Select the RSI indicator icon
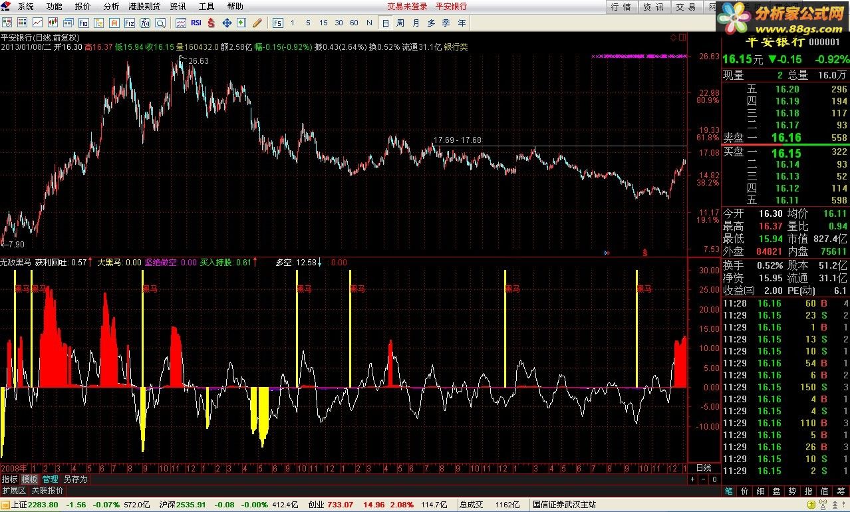 pos(196,23)
